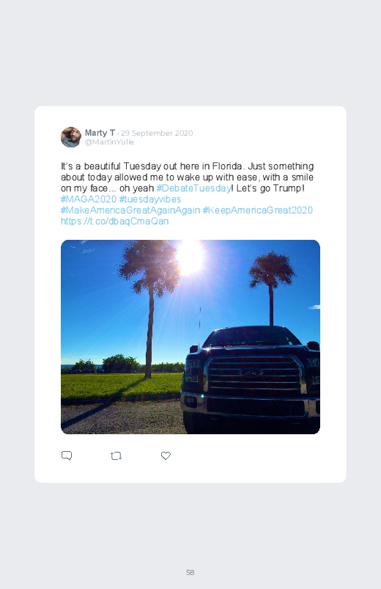
Task: Click the retweet arrows icon
Action: tap(116, 456)
